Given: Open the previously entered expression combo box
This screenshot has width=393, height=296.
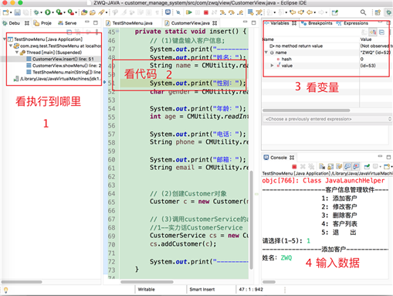Looking at the screenshot, I should coord(327,119).
